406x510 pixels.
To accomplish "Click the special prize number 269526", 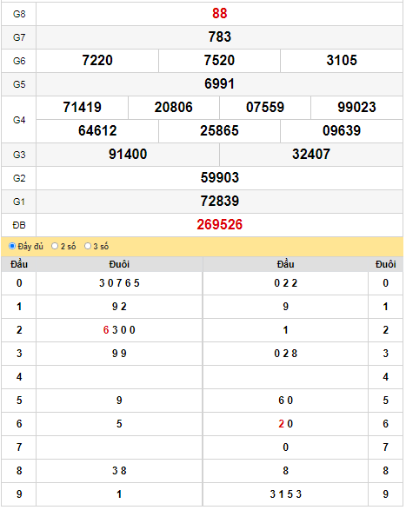I will (220, 225).
